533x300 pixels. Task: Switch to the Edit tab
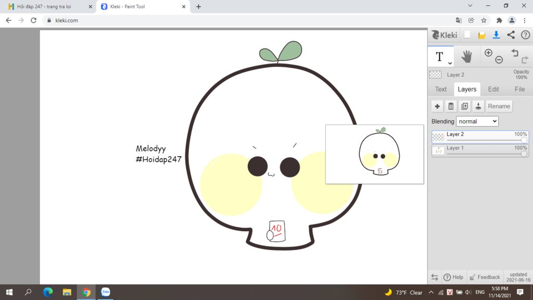click(x=493, y=89)
